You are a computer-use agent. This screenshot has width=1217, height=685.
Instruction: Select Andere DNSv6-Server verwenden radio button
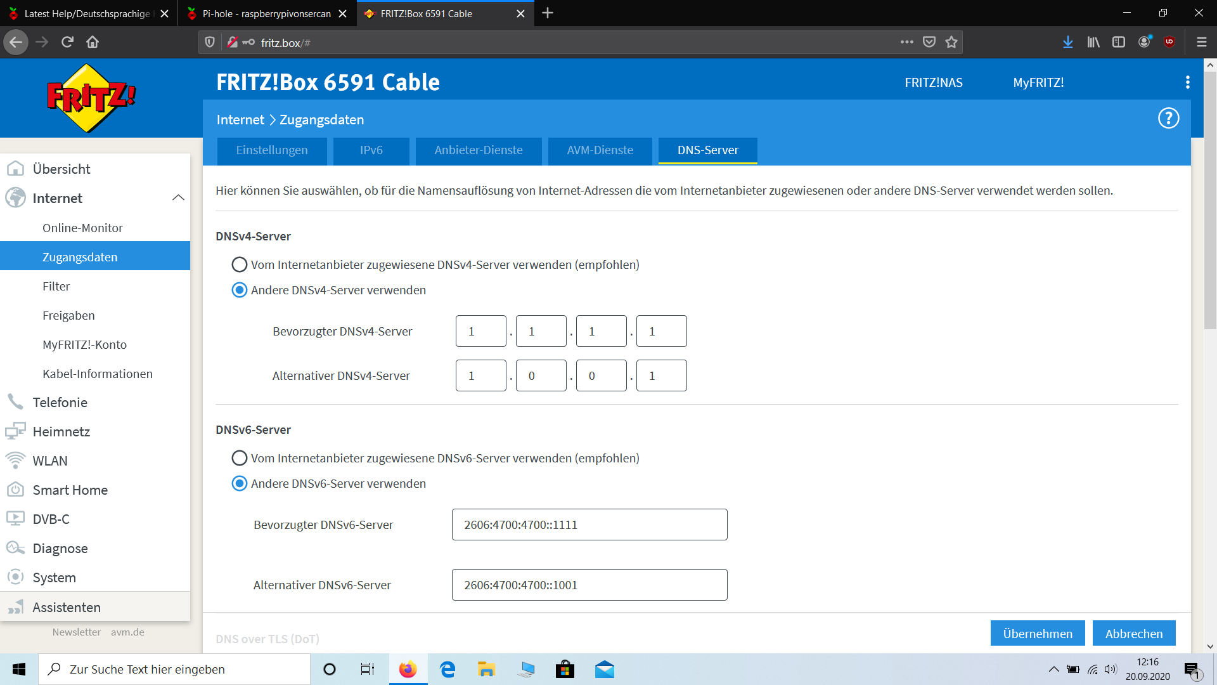point(239,483)
